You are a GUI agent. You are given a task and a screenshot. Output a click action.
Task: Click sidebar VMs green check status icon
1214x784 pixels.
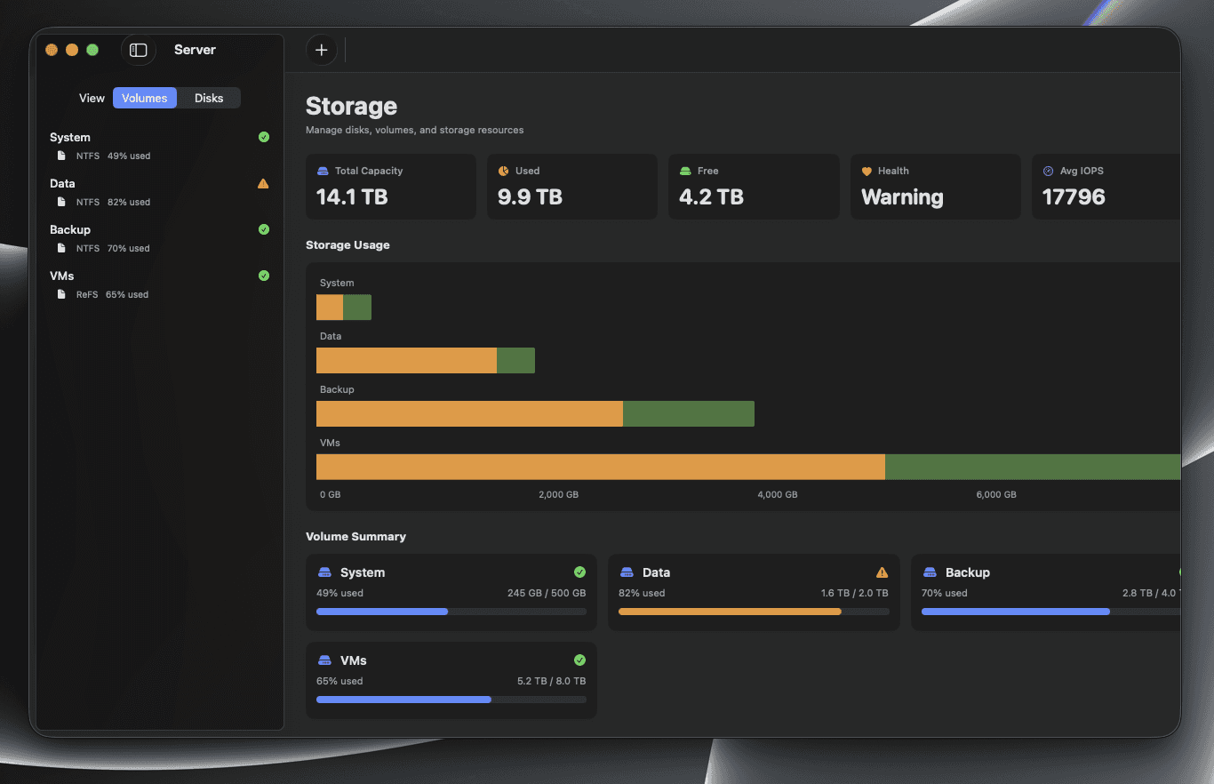pyautogui.click(x=263, y=276)
